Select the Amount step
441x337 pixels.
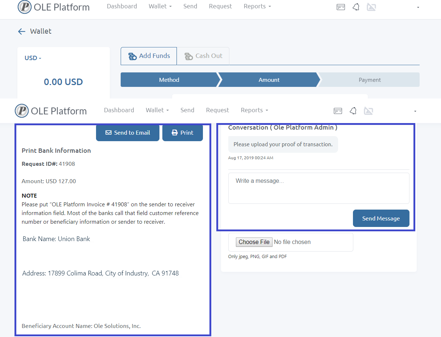[269, 80]
